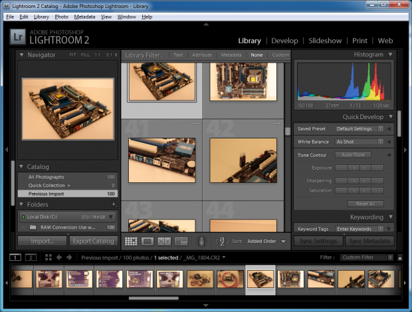
Task: Open the Sort order dropdown
Action: [266, 241]
